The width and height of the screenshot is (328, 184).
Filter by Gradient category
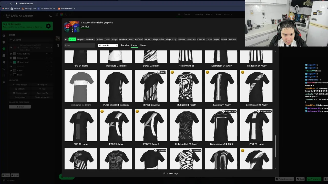point(123,39)
